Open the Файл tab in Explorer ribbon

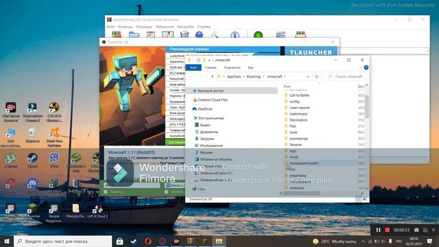(x=193, y=67)
